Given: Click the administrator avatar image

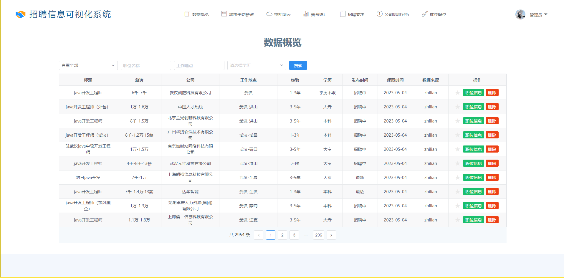Looking at the screenshot, I should click(520, 14).
